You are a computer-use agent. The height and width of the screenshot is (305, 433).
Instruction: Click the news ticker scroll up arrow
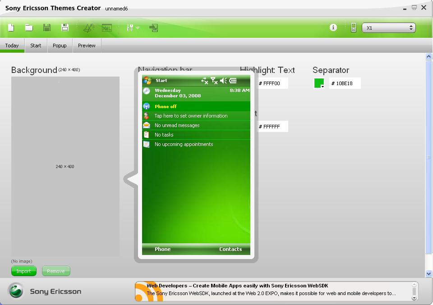click(414, 284)
